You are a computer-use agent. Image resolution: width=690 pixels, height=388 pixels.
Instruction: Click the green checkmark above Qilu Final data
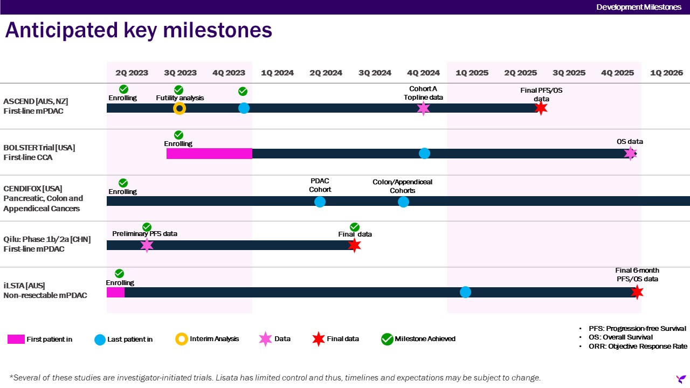[354, 227]
